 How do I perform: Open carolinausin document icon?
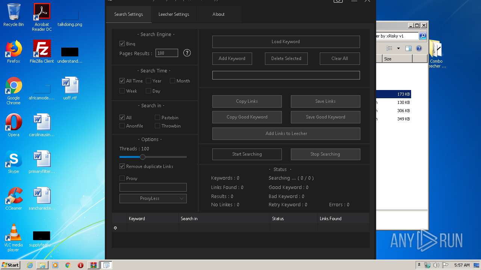pyautogui.click(x=42, y=125)
